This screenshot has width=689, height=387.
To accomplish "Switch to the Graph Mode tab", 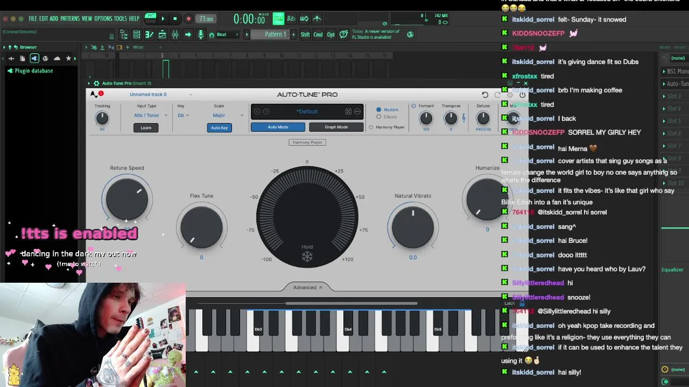I will [x=336, y=127].
